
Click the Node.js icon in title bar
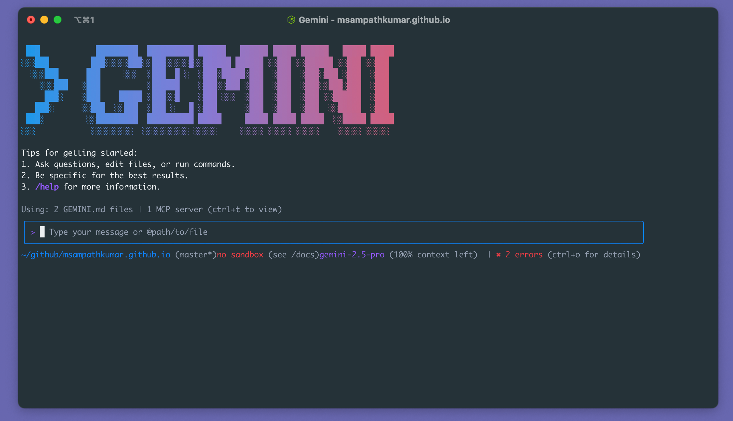[x=291, y=20]
